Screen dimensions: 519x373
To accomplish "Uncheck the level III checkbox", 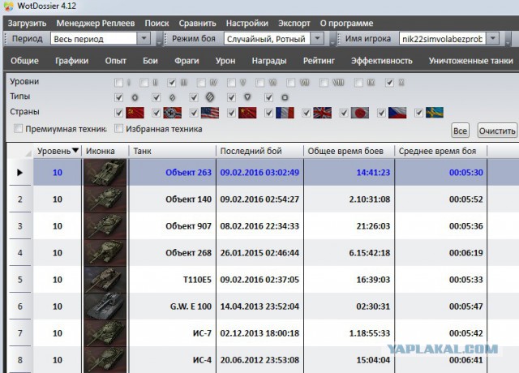I will (x=171, y=83).
